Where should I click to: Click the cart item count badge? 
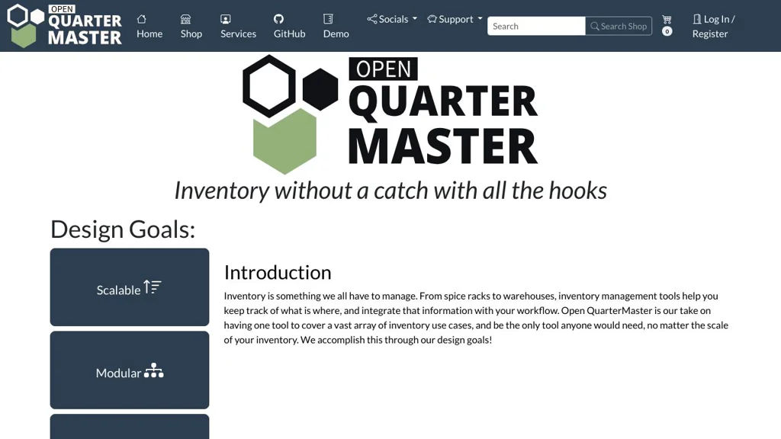pos(667,31)
